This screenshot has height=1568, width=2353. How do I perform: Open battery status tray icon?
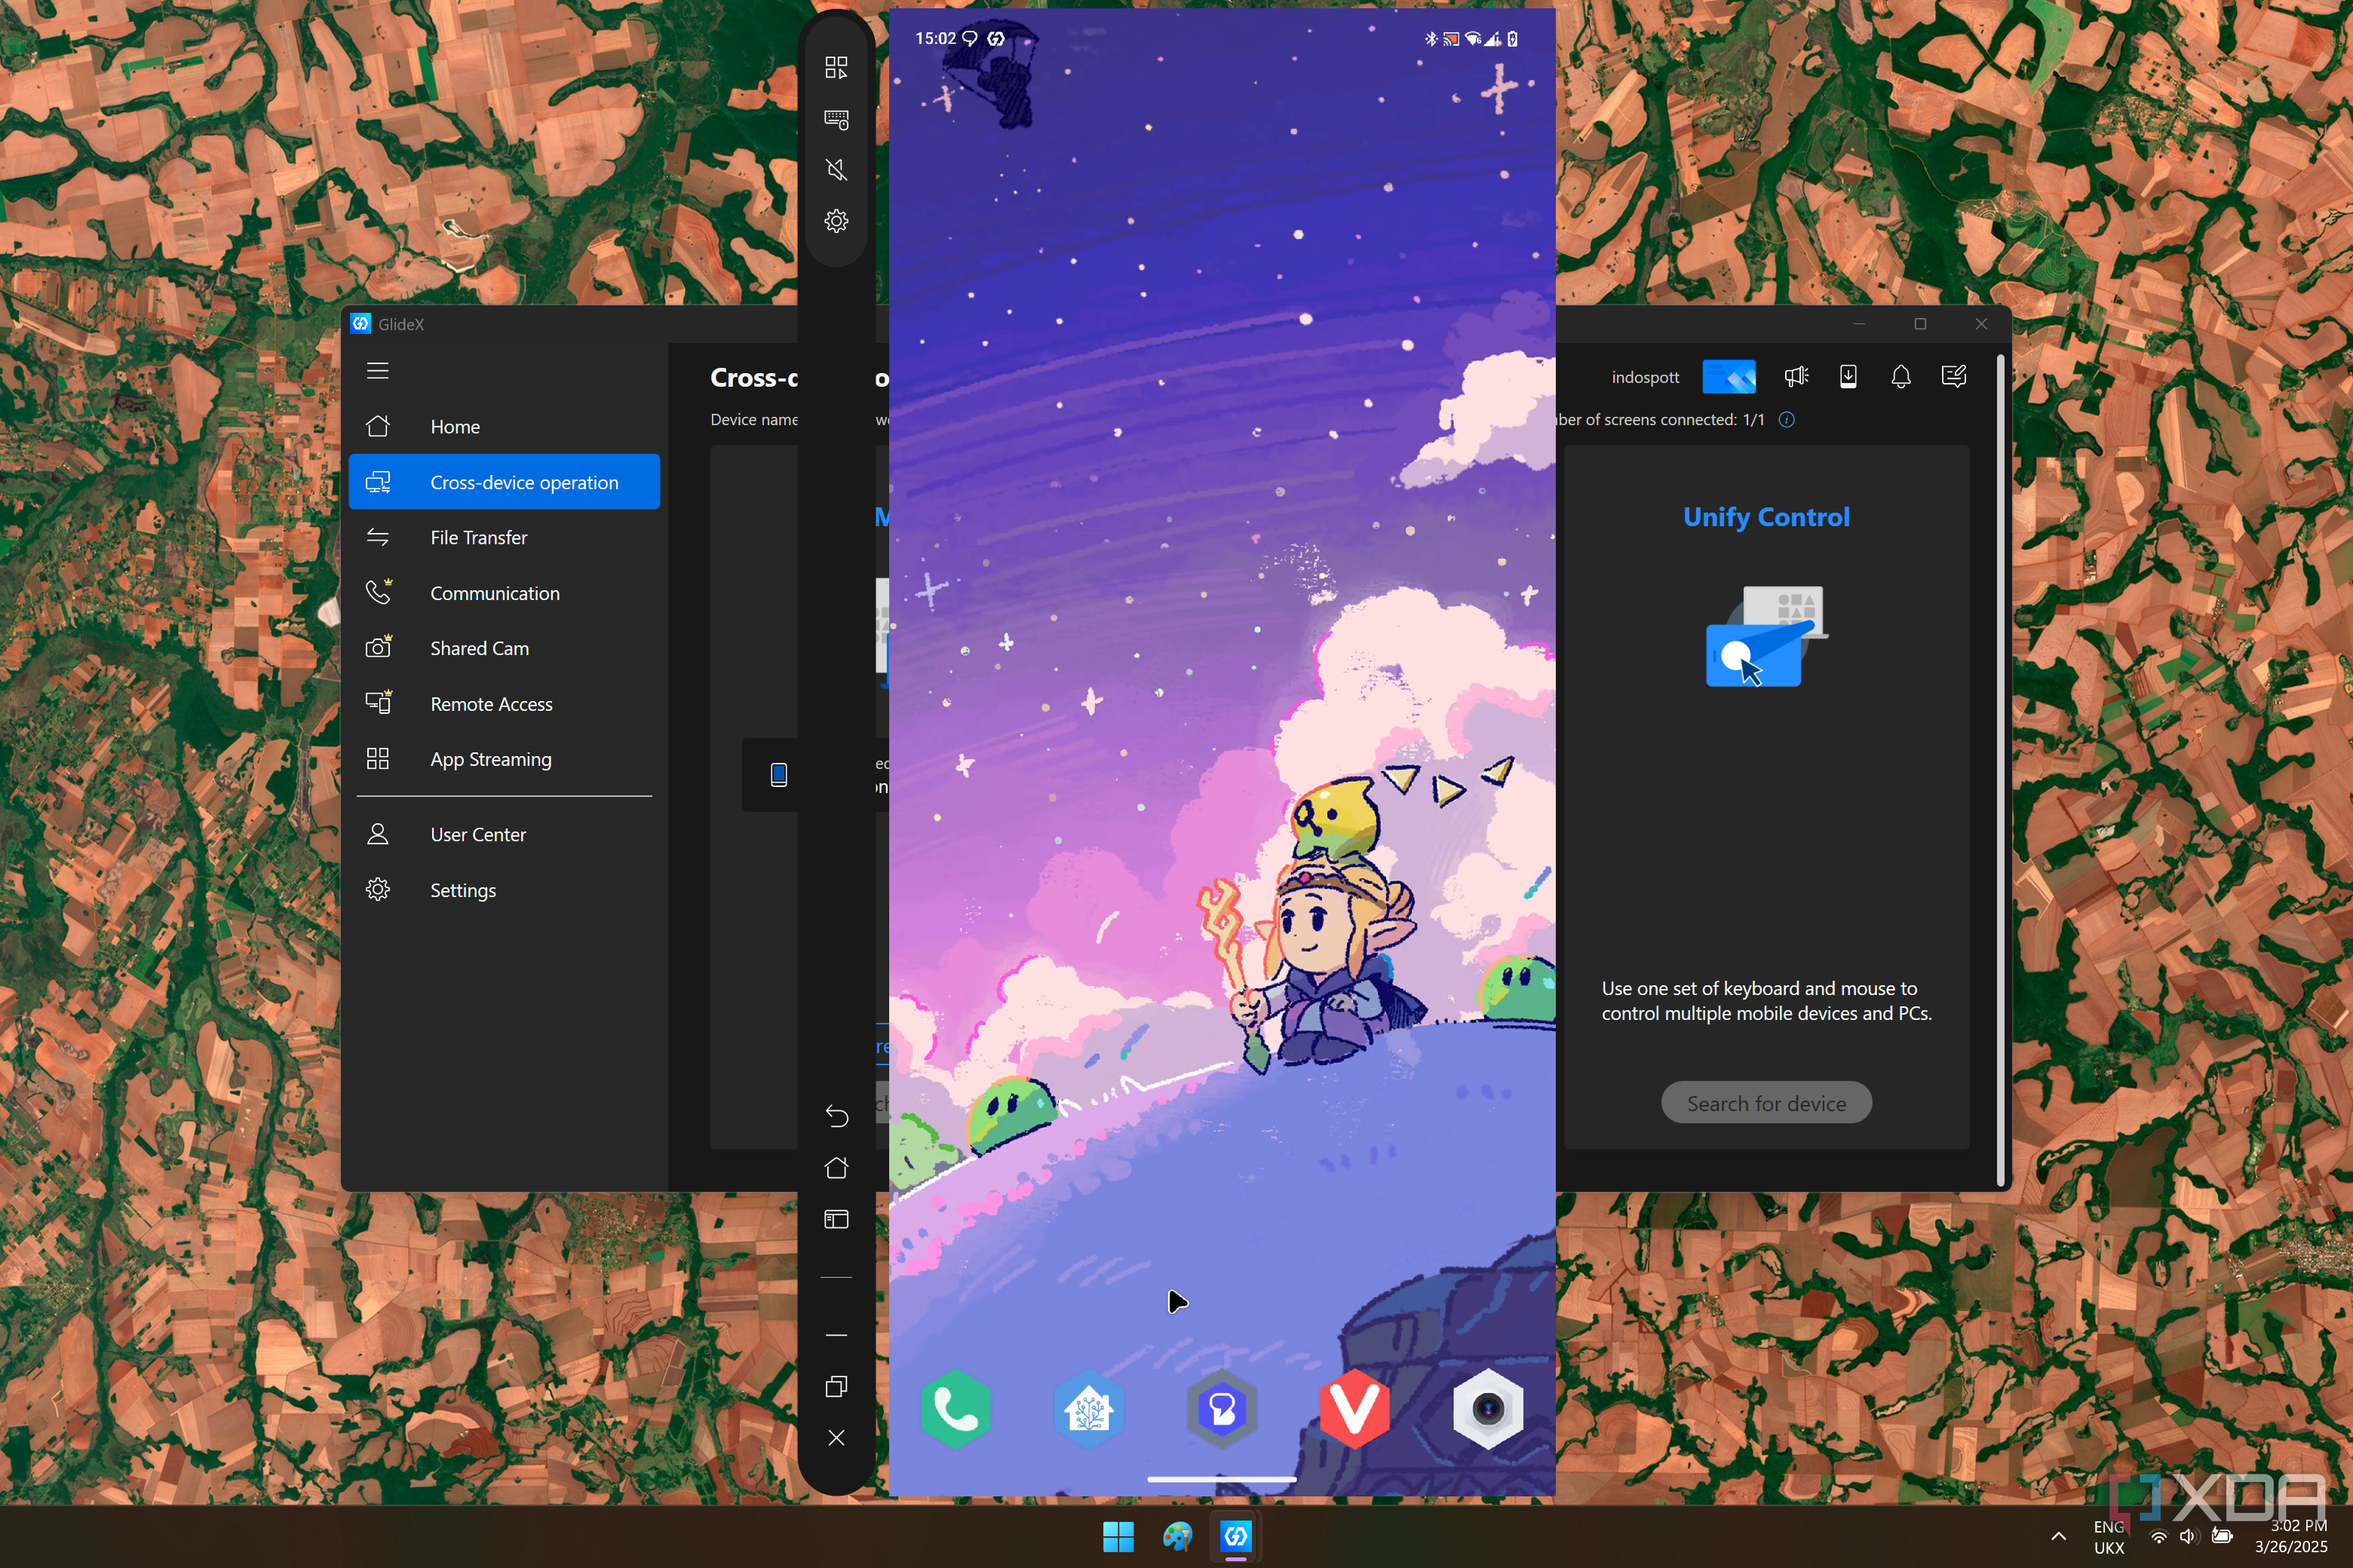[2222, 1536]
